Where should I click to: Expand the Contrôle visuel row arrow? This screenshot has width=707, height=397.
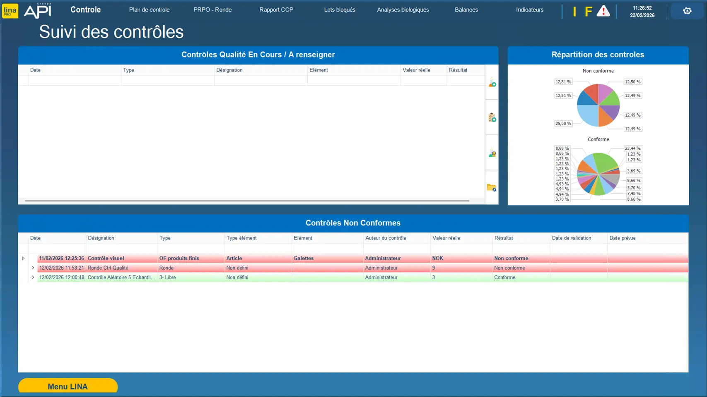[x=23, y=258]
